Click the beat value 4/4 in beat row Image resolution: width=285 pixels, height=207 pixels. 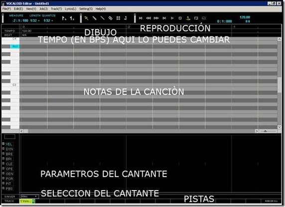(24, 35)
